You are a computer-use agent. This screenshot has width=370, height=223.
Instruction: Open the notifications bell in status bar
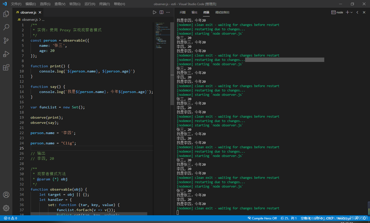[x=364, y=218]
